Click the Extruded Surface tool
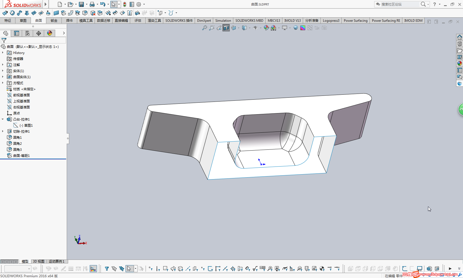Viewport: 463px width, 278px height. (x=5, y=13)
